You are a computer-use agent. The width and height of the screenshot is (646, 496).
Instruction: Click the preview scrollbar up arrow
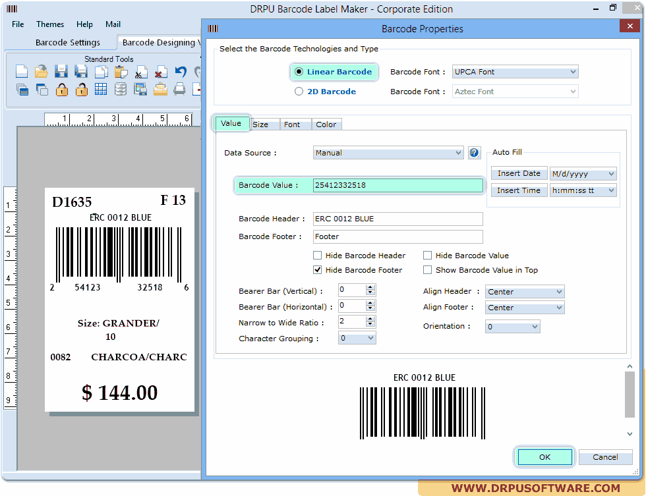tap(630, 366)
